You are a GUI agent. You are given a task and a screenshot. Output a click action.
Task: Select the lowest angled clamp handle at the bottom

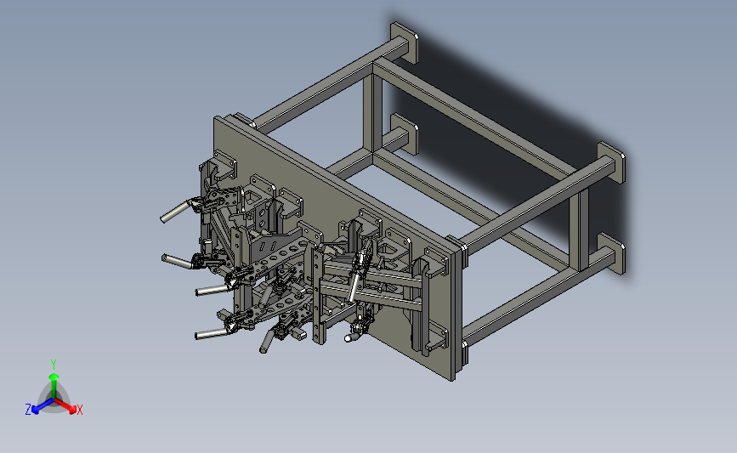point(266,341)
